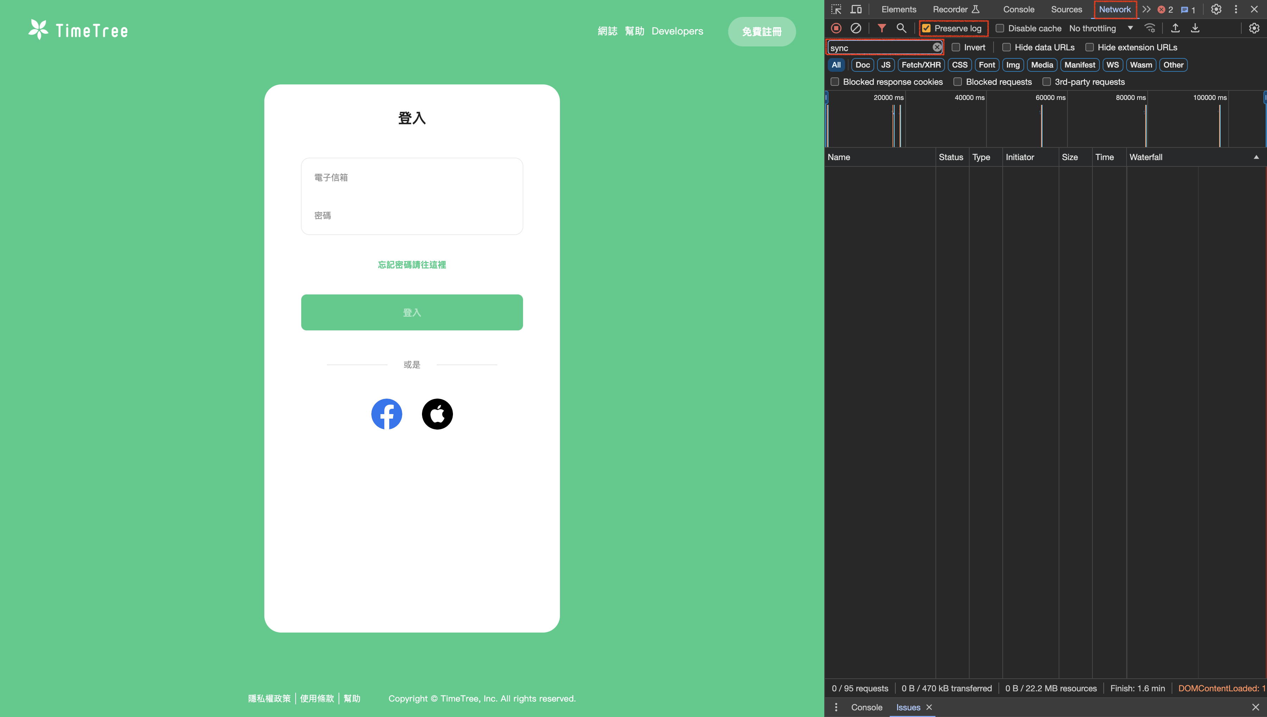Click the Facebook login icon
This screenshot has height=717, width=1267.
[x=386, y=413]
